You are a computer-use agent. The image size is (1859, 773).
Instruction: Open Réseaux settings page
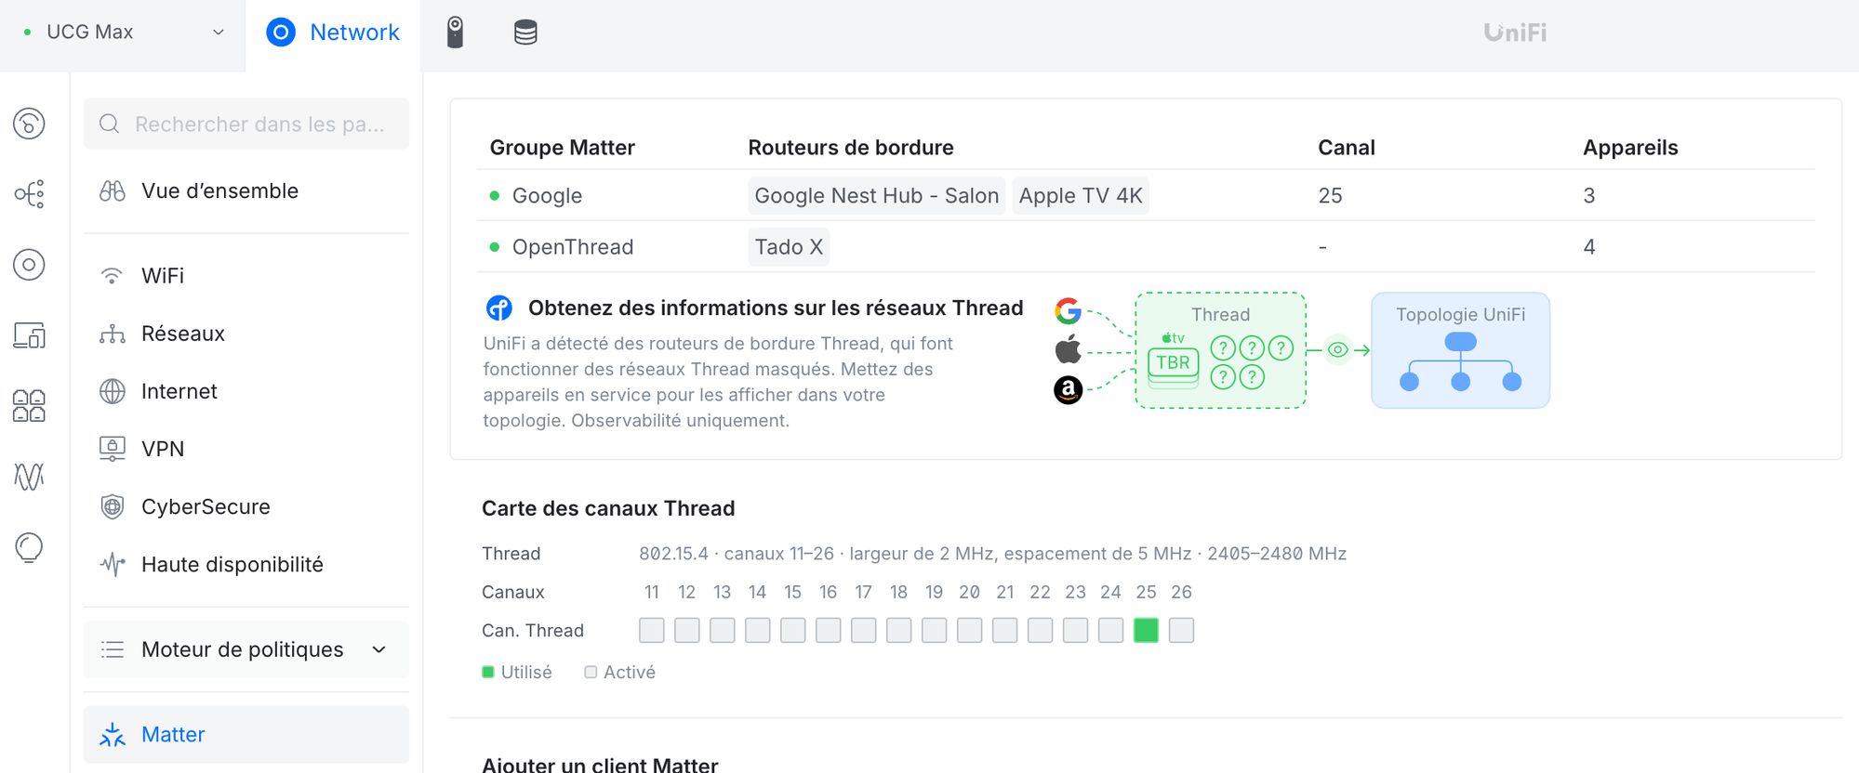pyautogui.click(x=246, y=334)
